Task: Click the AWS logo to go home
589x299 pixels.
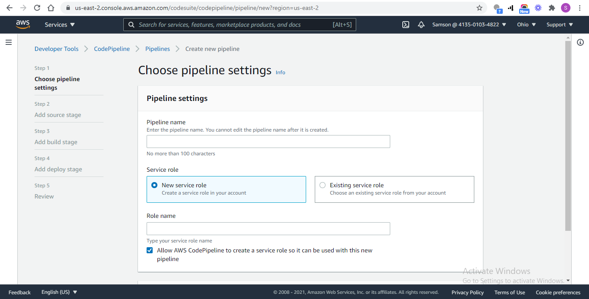Action: (x=22, y=25)
